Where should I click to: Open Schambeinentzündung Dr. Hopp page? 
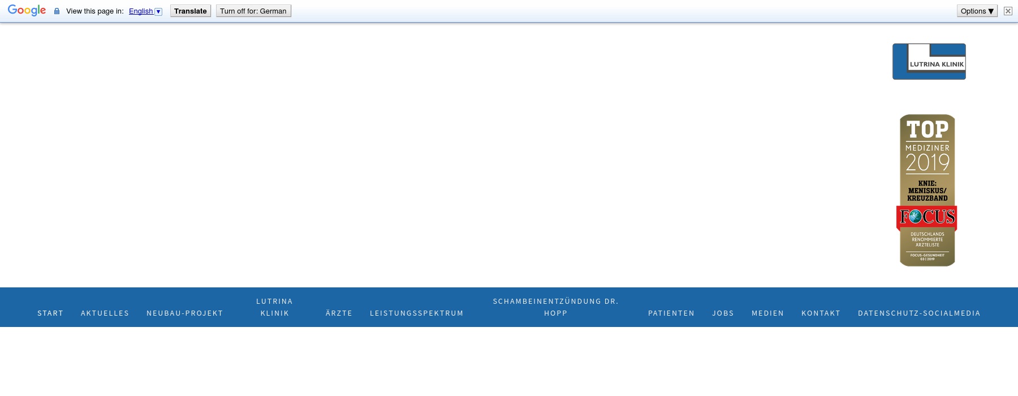tap(555, 307)
